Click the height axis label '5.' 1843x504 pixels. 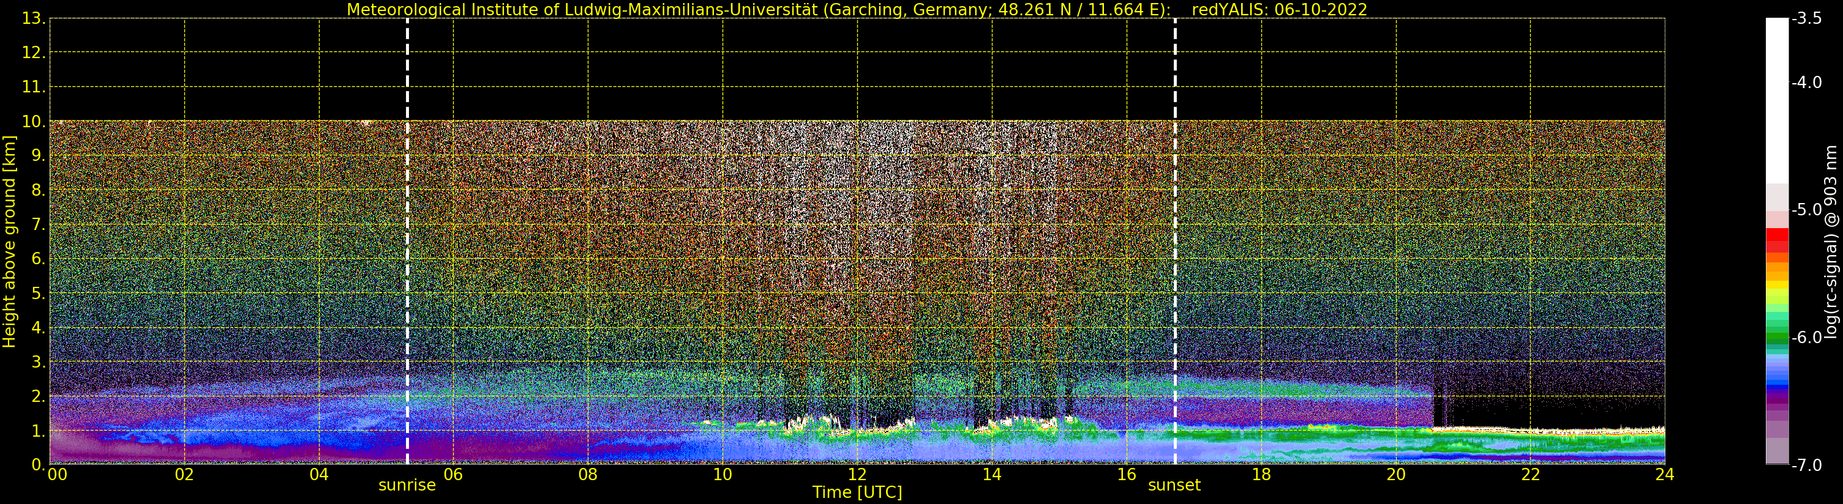(39, 293)
